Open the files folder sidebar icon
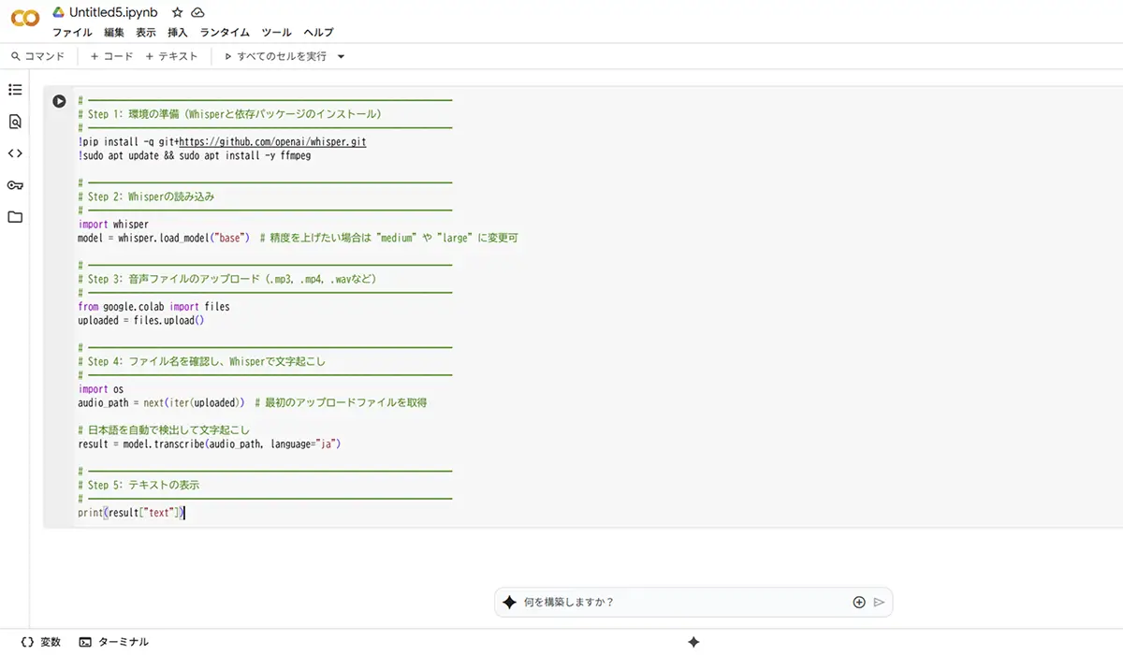 pos(15,217)
